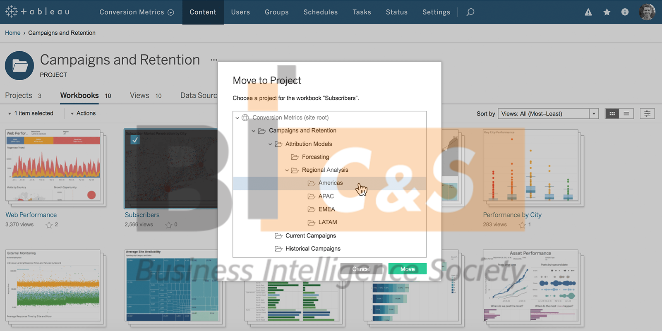The width and height of the screenshot is (662, 331).
Task: Collapse the Attribution Models folder
Action: (270, 144)
